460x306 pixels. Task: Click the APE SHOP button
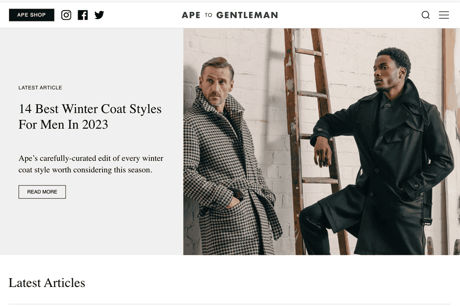coord(32,15)
